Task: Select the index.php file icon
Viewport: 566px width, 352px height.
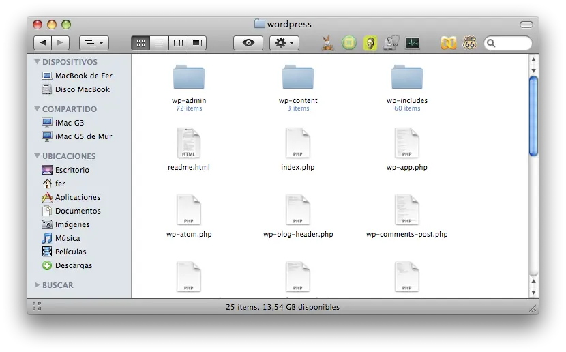Action: [298, 143]
